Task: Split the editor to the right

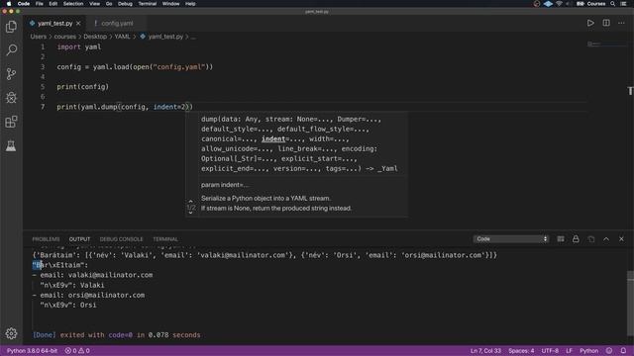Action: pyautogui.click(x=606, y=23)
